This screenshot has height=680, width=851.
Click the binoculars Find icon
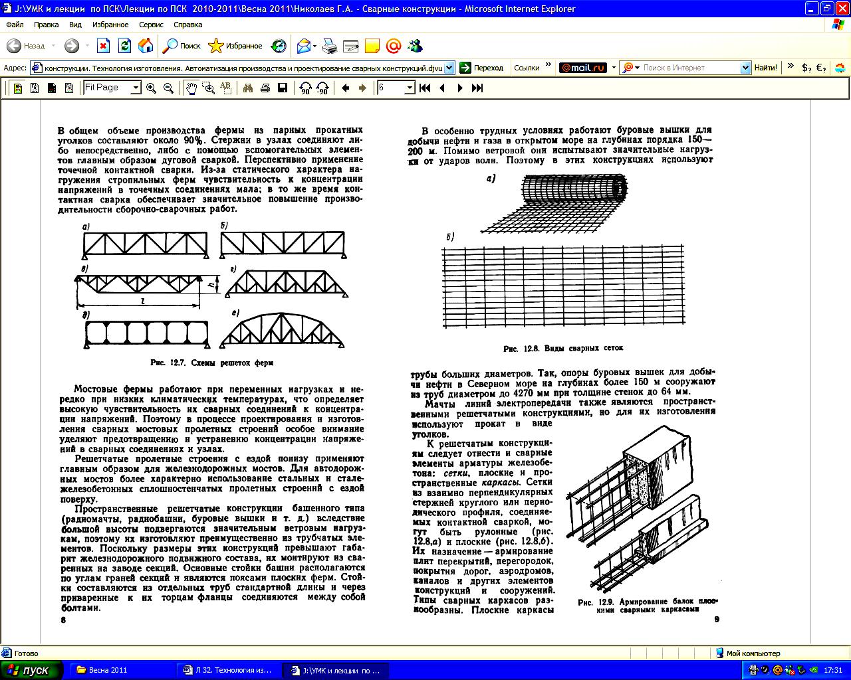(248, 88)
